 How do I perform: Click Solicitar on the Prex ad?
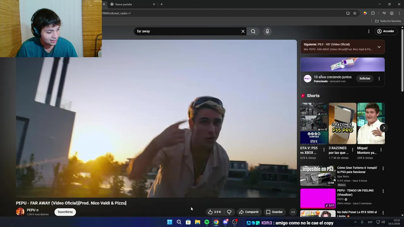[x=365, y=79]
